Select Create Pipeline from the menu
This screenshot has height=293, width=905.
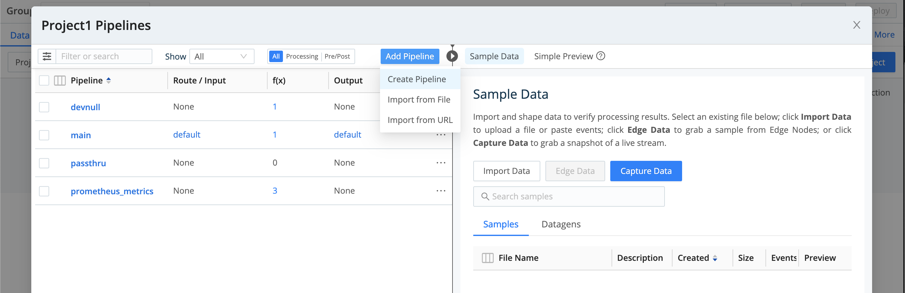417,79
